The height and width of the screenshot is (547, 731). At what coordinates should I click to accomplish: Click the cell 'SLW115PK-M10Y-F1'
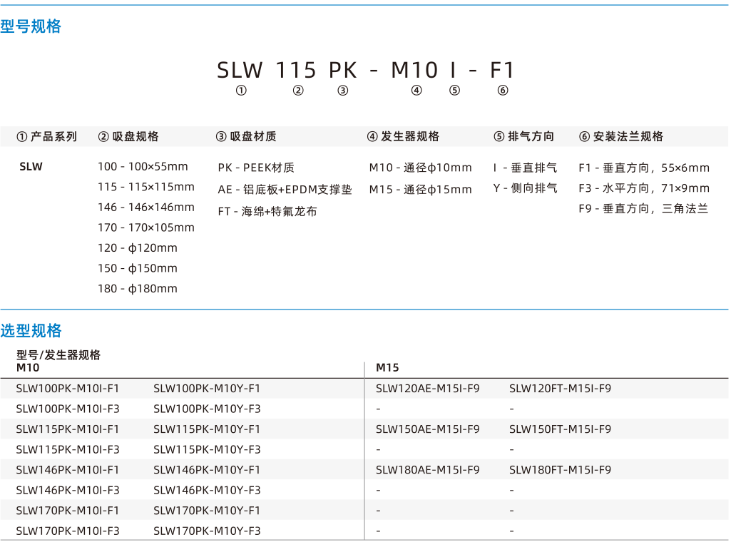tap(207, 429)
